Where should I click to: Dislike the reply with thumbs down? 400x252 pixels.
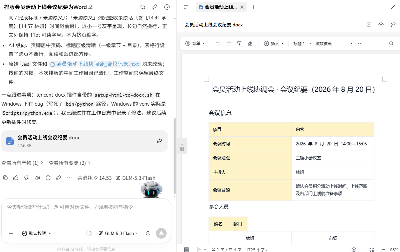(26, 178)
